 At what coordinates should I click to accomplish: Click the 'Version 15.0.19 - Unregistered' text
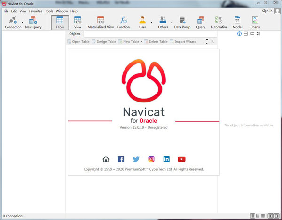[x=143, y=127]
